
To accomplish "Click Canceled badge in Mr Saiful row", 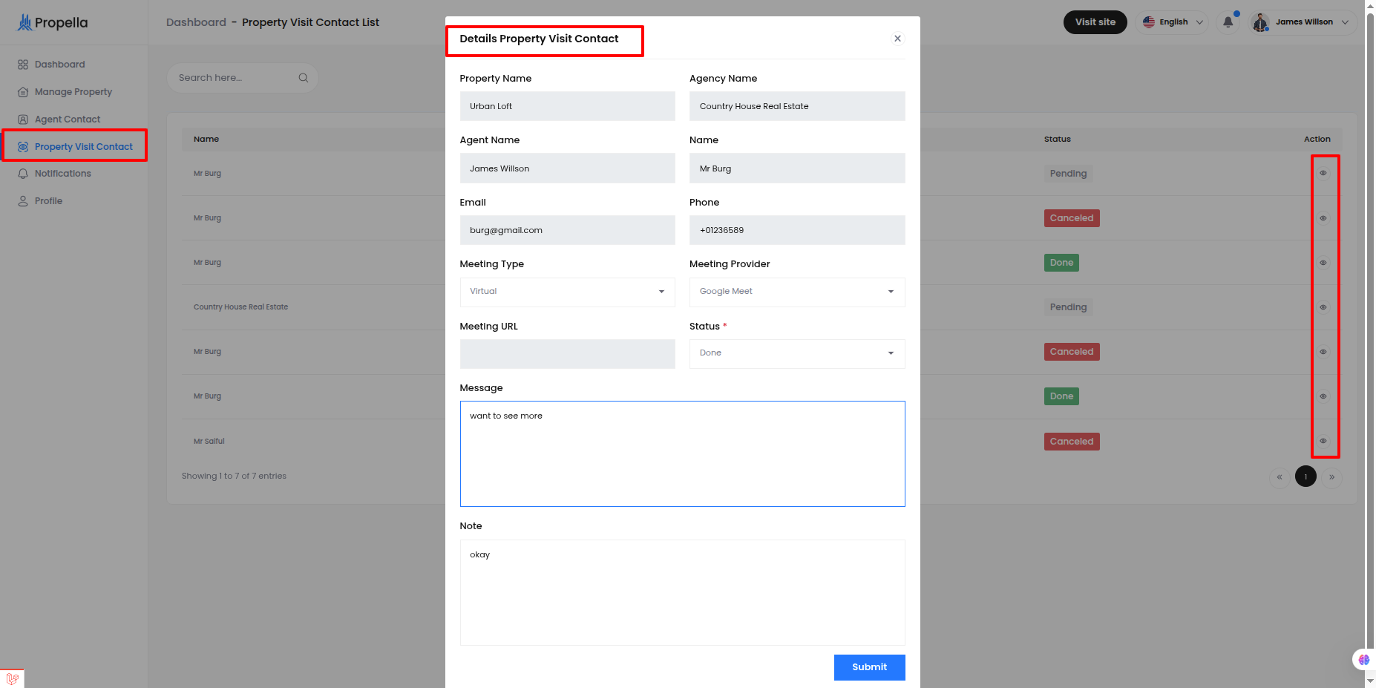I will pos(1071,442).
